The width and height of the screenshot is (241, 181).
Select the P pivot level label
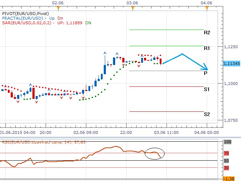(206, 73)
